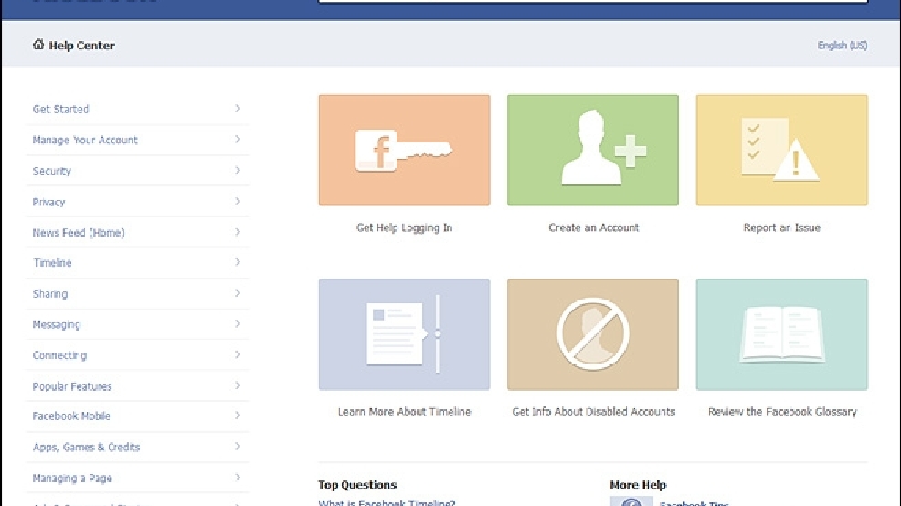Viewport: 901px width, 506px height.
Task: Expand the Get Started chevron
Action: tap(238, 109)
